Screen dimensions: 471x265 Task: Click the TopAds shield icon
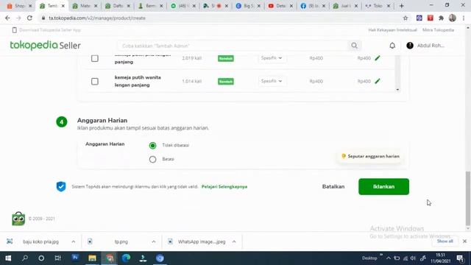61,186
